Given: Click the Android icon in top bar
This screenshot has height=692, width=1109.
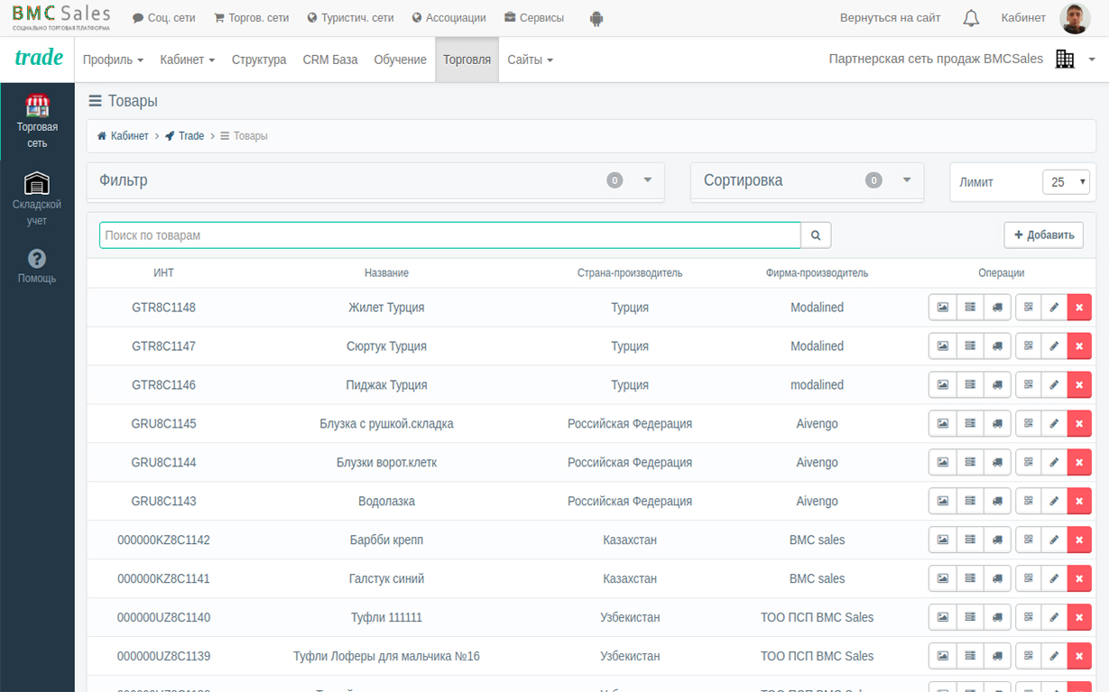Looking at the screenshot, I should (596, 18).
